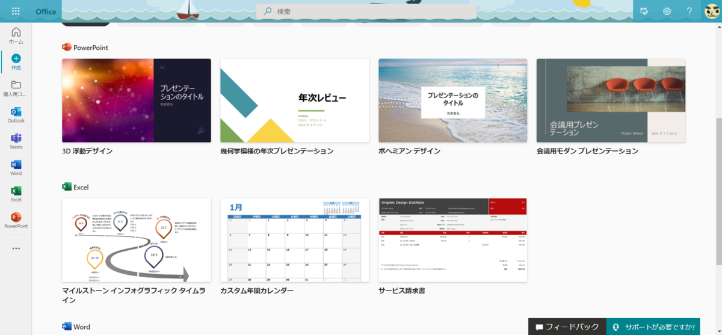Show more apps via the ellipsis
This screenshot has height=335, width=722.
coord(16,248)
